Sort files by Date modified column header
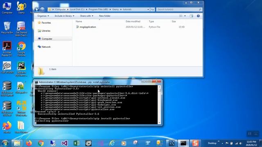This screenshot has height=147, width=262. coord(133,21)
